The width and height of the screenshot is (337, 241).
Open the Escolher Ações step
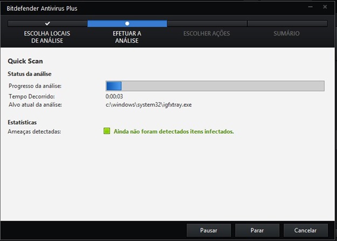(207, 33)
